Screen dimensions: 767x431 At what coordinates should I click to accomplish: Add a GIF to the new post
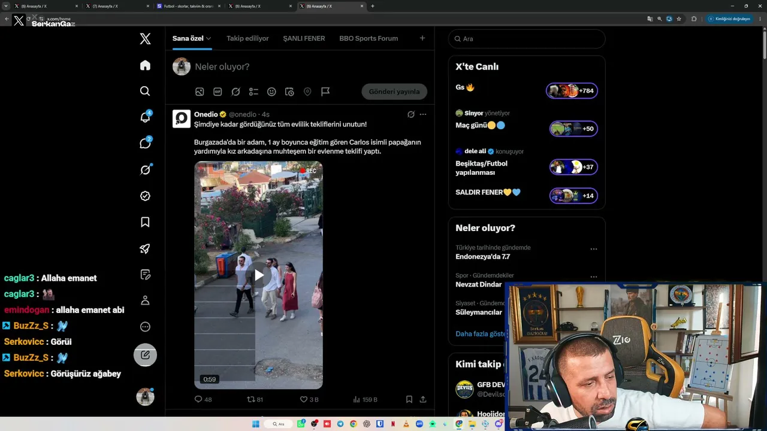click(x=218, y=92)
